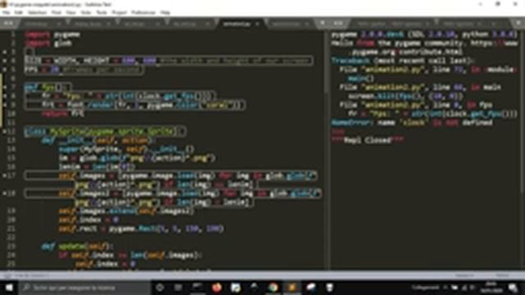Click the 'screen.blit(fps()' traceback line

(x=406, y=97)
